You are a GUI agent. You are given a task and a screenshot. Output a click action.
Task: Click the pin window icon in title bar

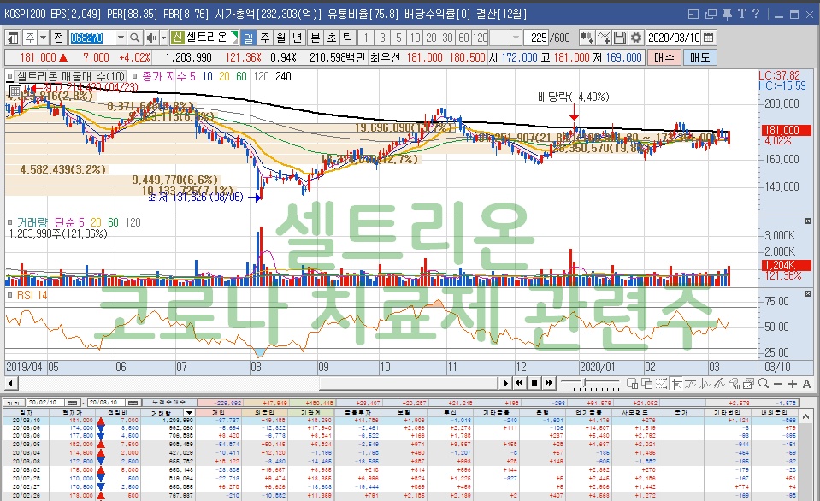(x=727, y=15)
